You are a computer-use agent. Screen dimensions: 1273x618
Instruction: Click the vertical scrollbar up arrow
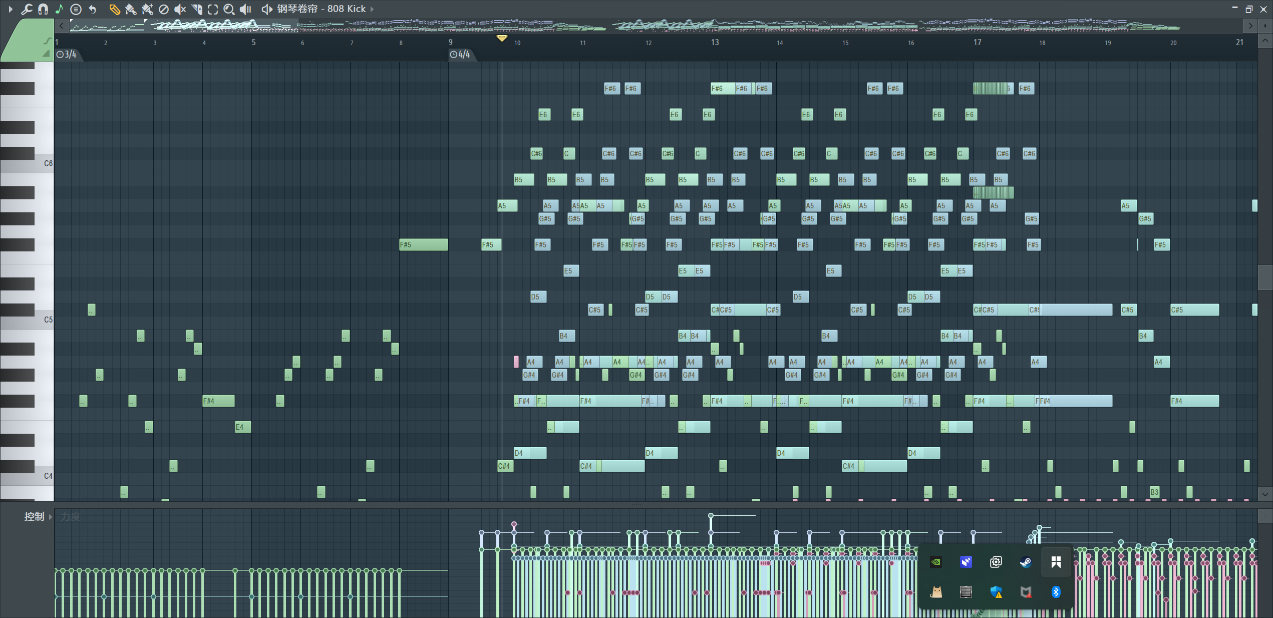tap(1265, 41)
